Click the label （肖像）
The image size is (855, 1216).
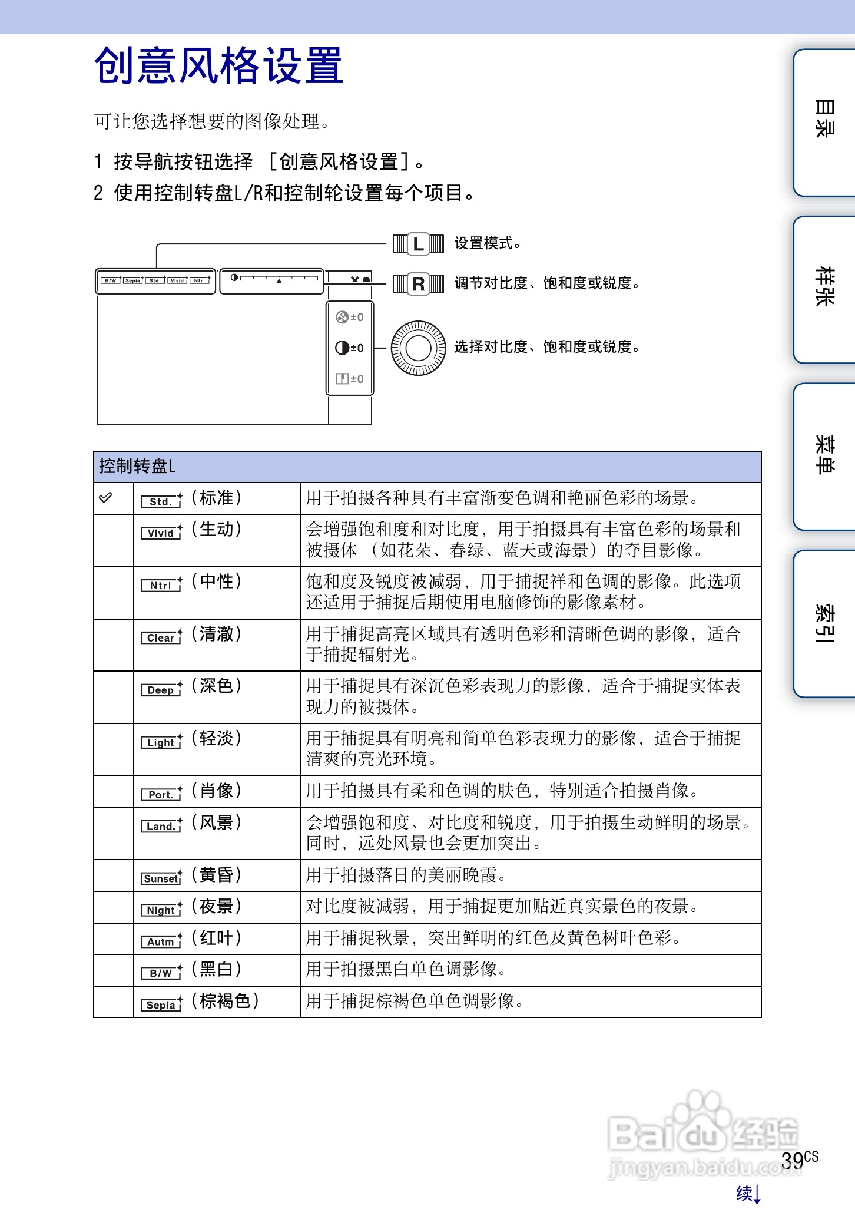click(217, 791)
